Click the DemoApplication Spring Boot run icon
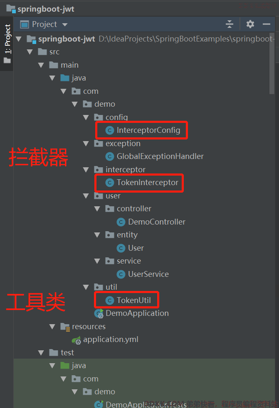This screenshot has height=408, width=279. [99, 313]
